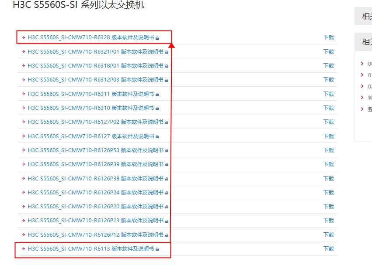This screenshot has width=372, height=265.
Task: Open the R6127P02 version software link
Action: [x=96, y=122]
